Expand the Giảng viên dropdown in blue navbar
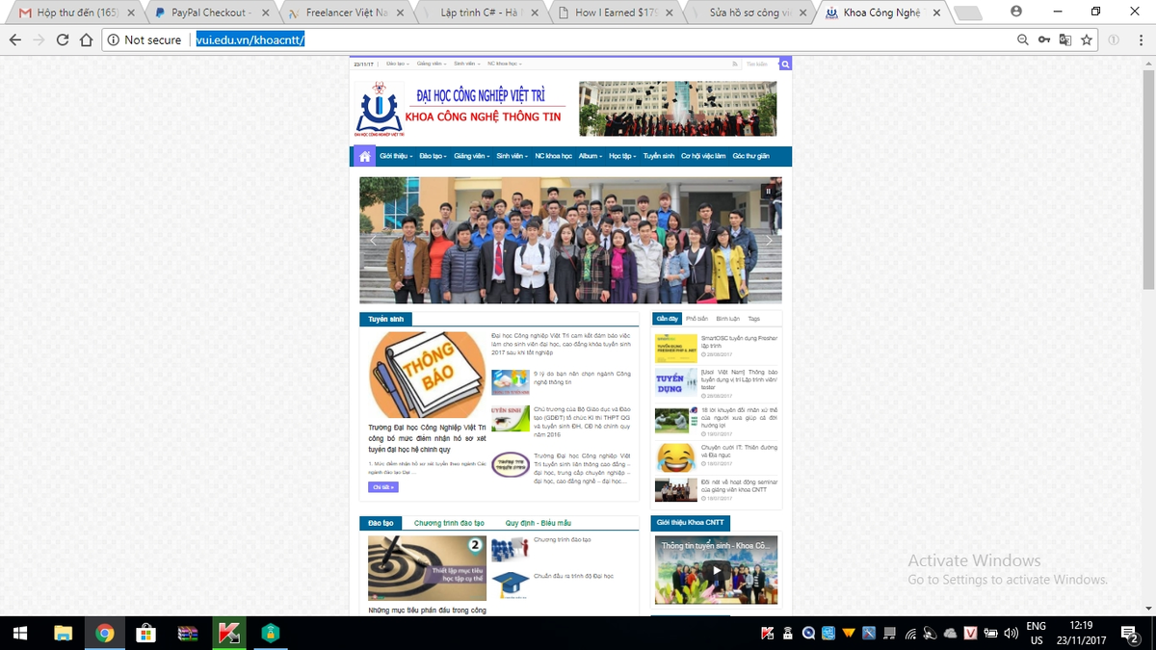The width and height of the screenshot is (1156, 650). (x=472, y=156)
